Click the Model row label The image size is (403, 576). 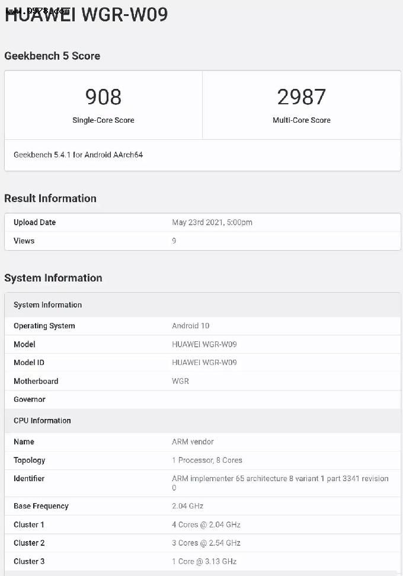tap(24, 344)
